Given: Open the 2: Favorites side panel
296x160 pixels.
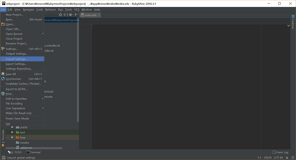Looking at the screenshot, I should tap(3, 138).
